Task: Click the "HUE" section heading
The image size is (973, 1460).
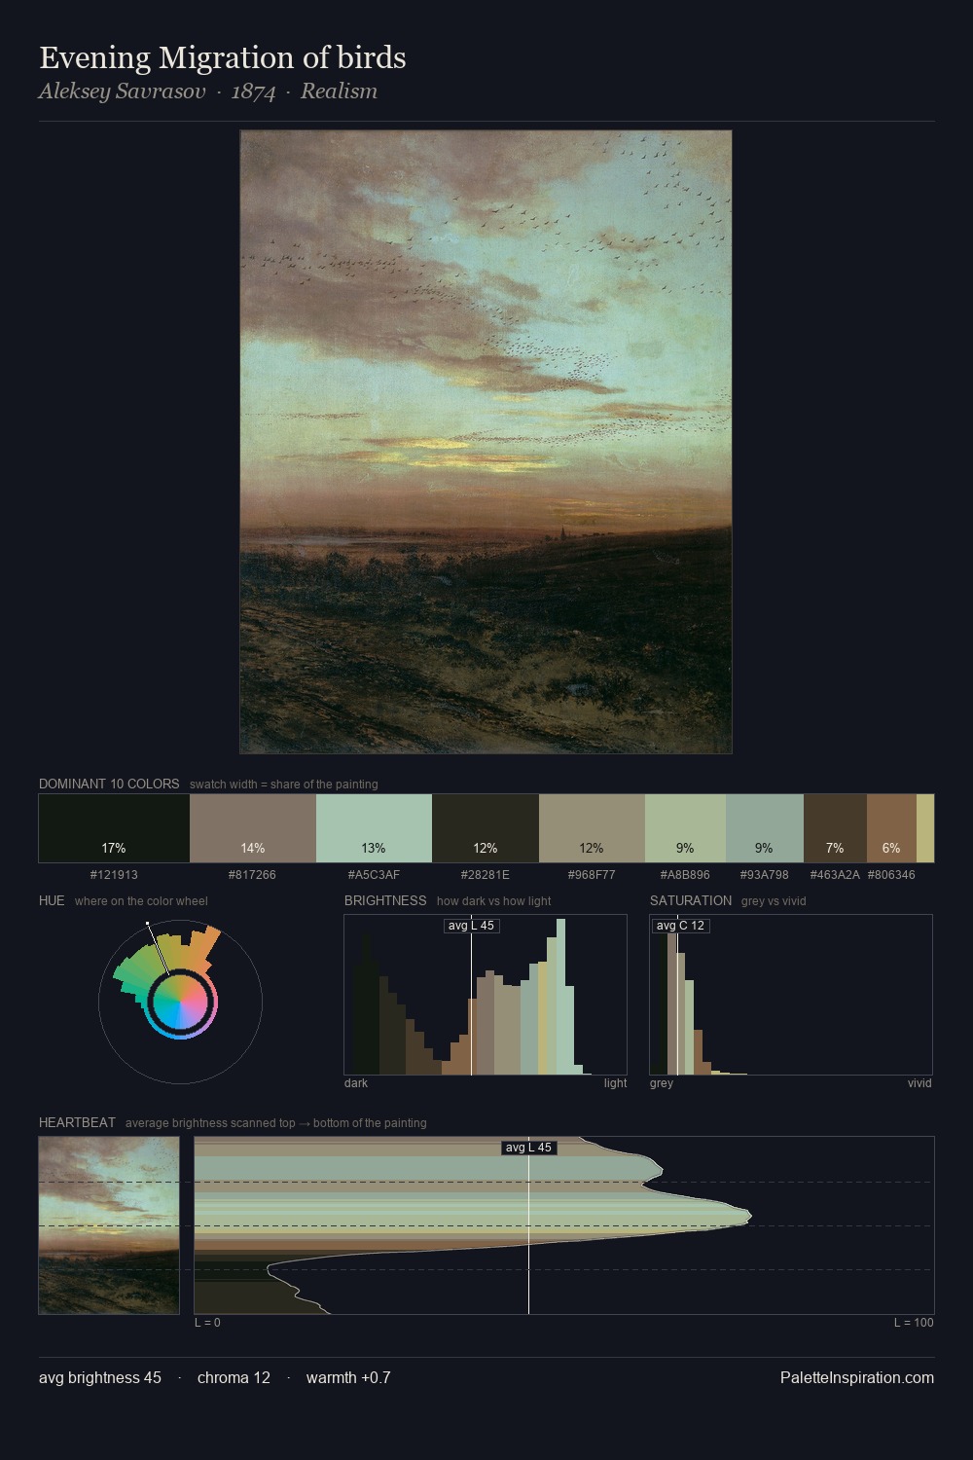Action: [52, 900]
